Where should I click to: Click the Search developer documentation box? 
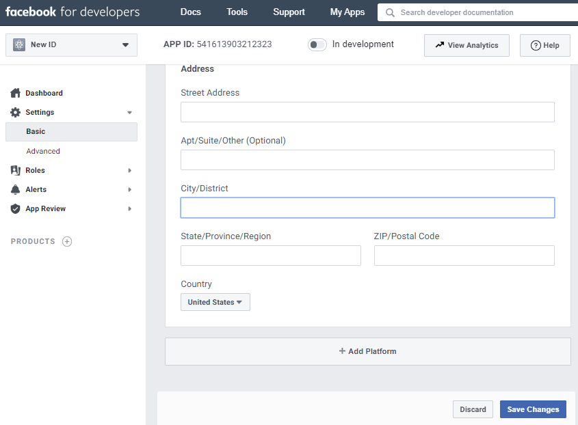(477, 12)
